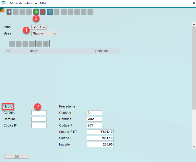196x162 pixels.
Task: Click the last record navigation icon
Action: [90, 12]
